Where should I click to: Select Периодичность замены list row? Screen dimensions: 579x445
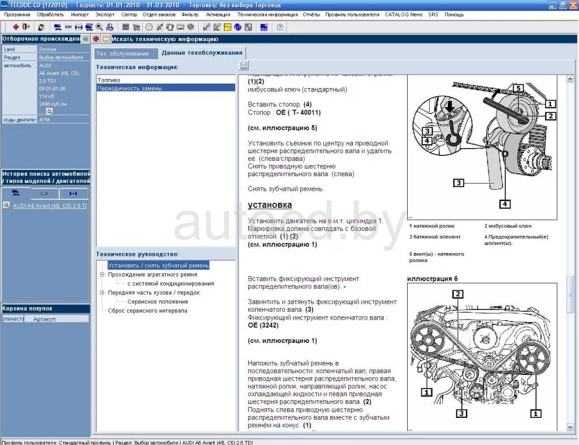[x=166, y=88]
